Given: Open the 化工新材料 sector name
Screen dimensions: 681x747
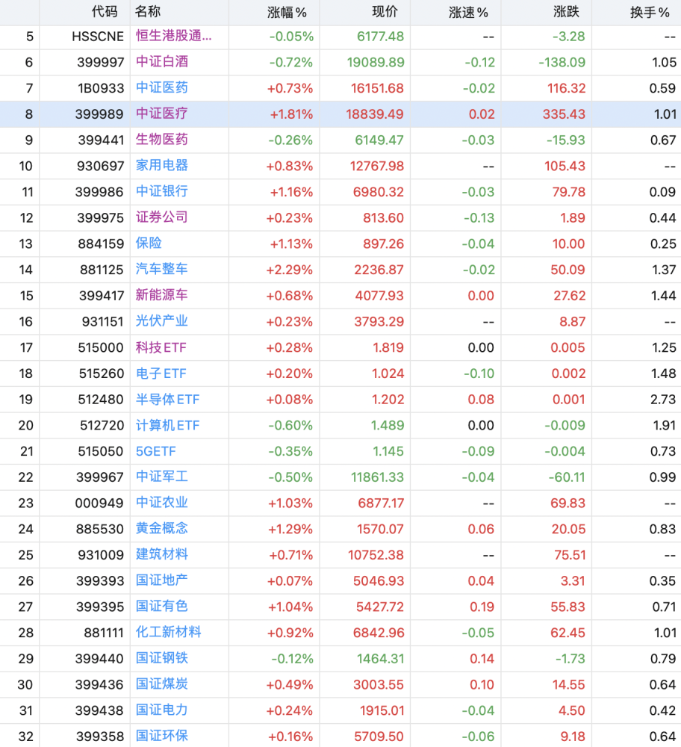Looking at the screenshot, I should [x=169, y=633].
